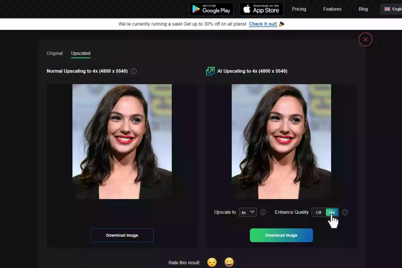Open the info tooltip beside Enhance Quality

click(345, 212)
